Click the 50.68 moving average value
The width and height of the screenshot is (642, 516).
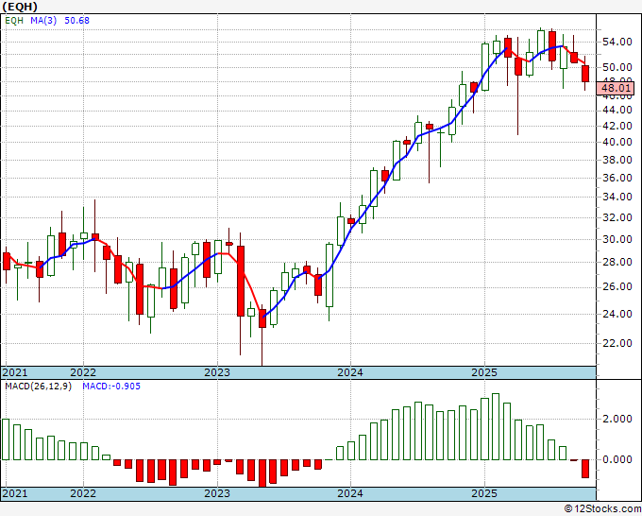(x=76, y=21)
